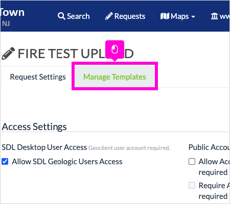Click the map icon beside Maps

165,16
